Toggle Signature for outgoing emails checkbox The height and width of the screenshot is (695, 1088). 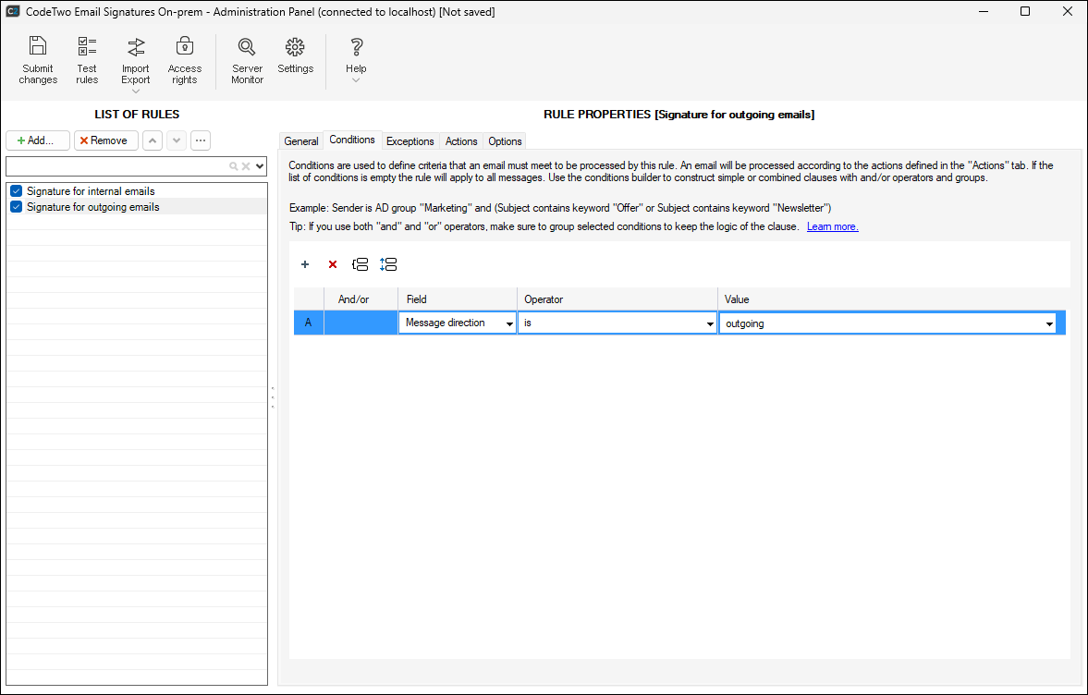[x=16, y=207]
